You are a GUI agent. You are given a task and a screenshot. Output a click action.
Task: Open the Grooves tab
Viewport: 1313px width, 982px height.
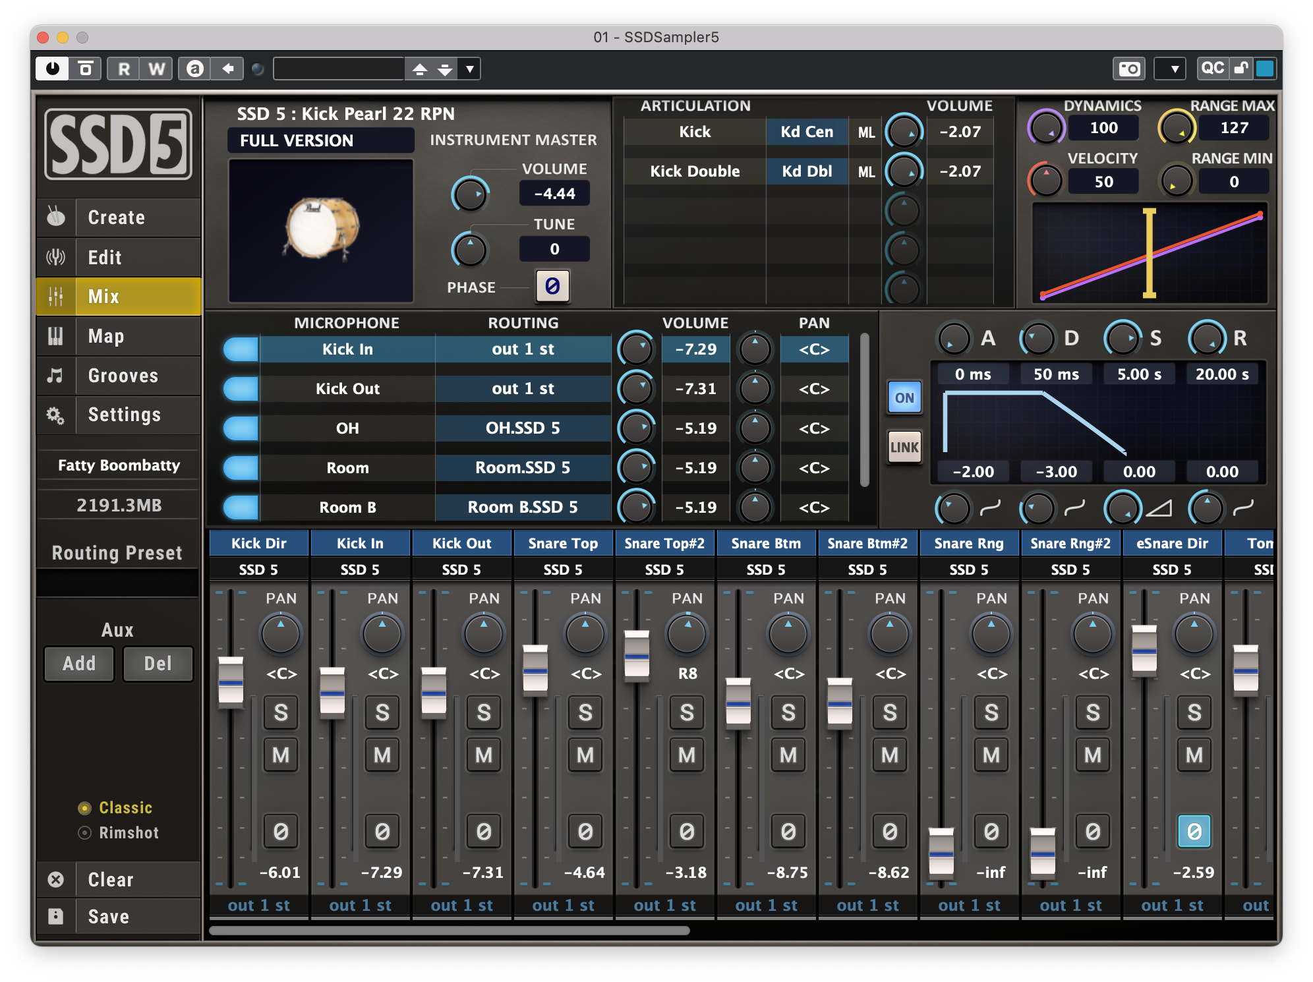119,376
